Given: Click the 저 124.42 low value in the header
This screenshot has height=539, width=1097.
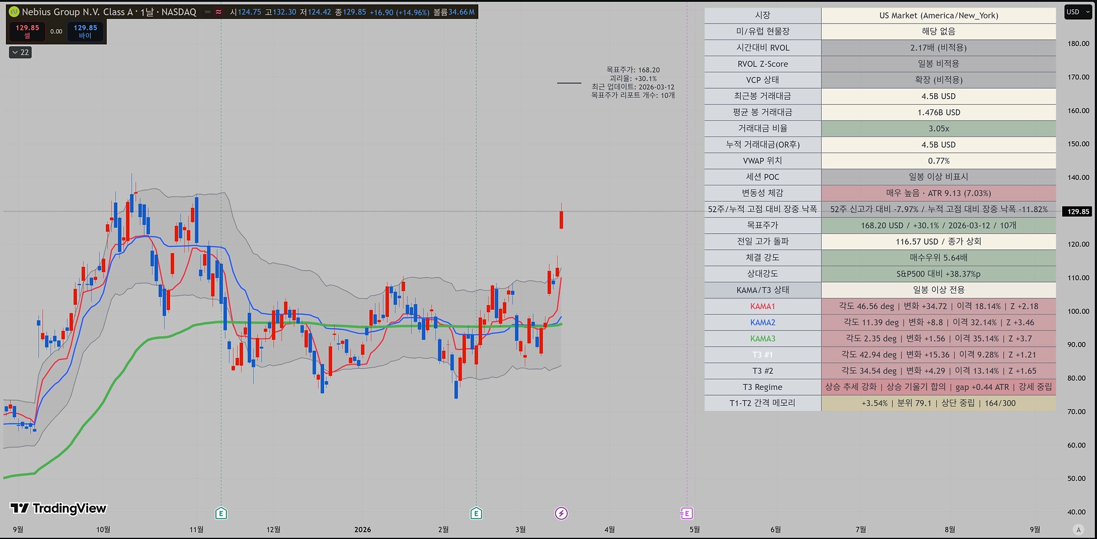Looking at the screenshot, I should (315, 12).
